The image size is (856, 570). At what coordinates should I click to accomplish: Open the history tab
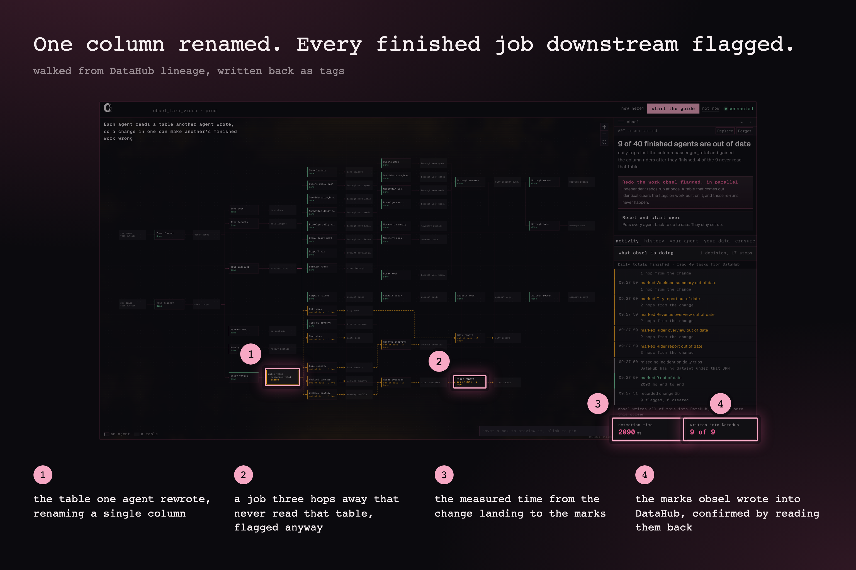(x=654, y=241)
